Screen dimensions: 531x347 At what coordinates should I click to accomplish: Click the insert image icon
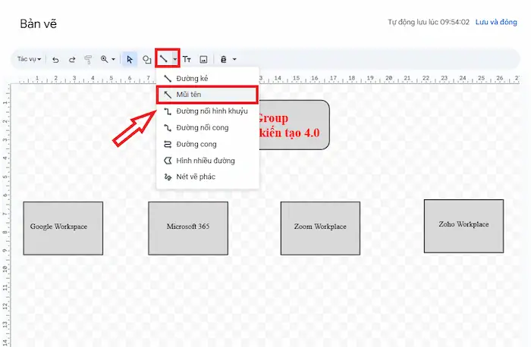coord(203,60)
